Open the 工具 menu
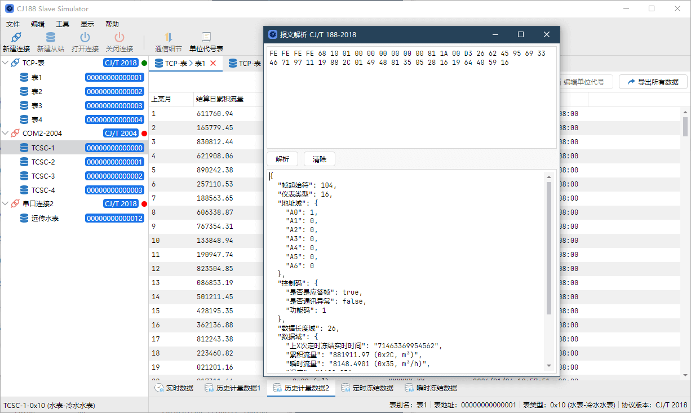 click(63, 24)
